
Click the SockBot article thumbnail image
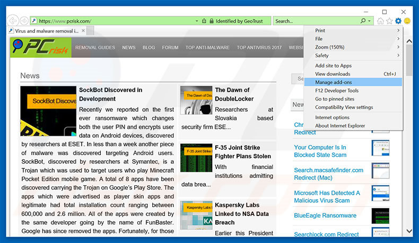[x=48, y=111]
